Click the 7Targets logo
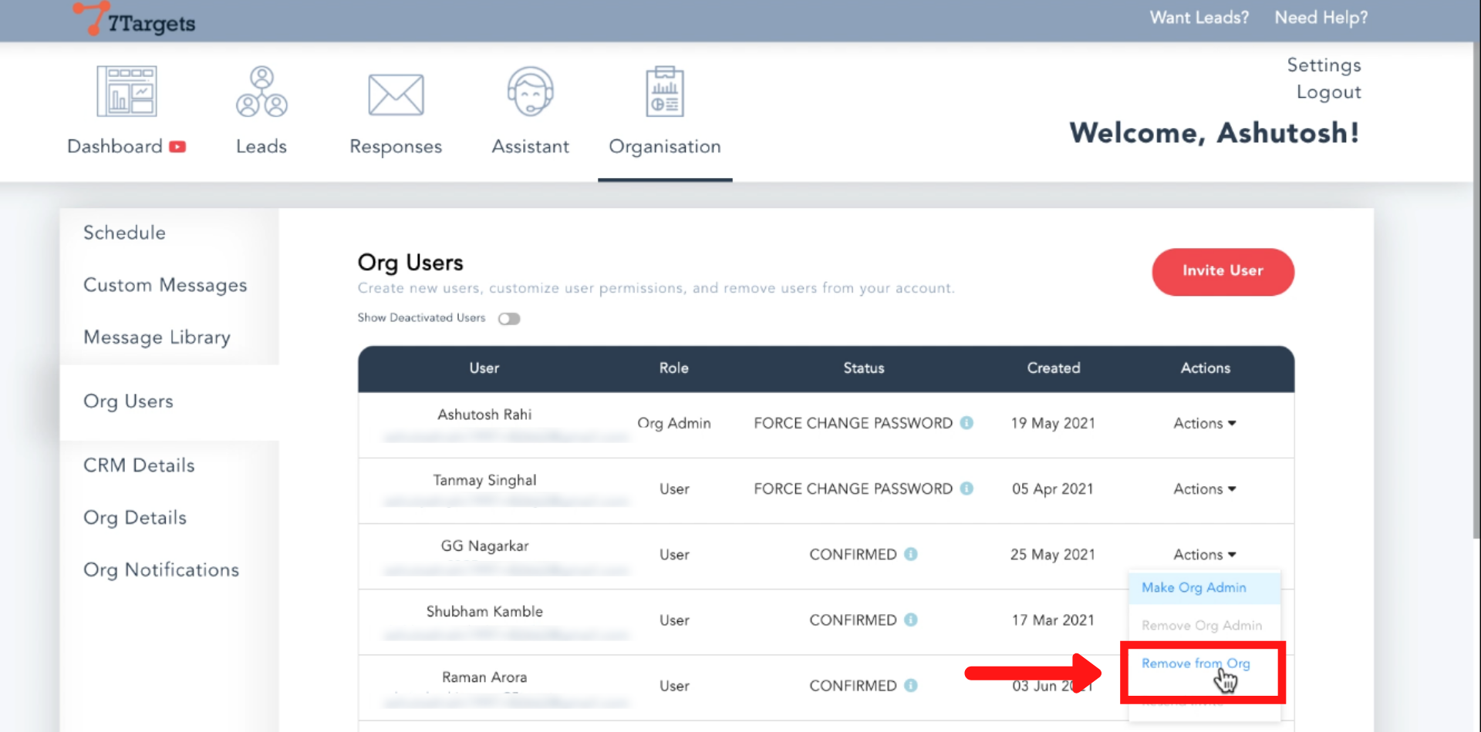 click(x=135, y=20)
